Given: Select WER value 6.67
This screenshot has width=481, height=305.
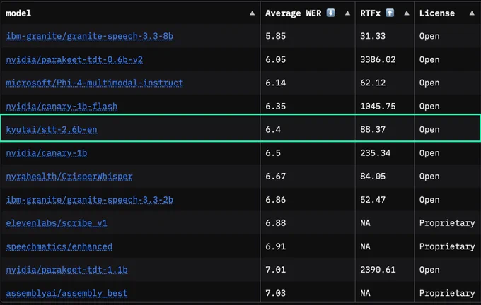Looking at the screenshot, I should click(x=275, y=177).
